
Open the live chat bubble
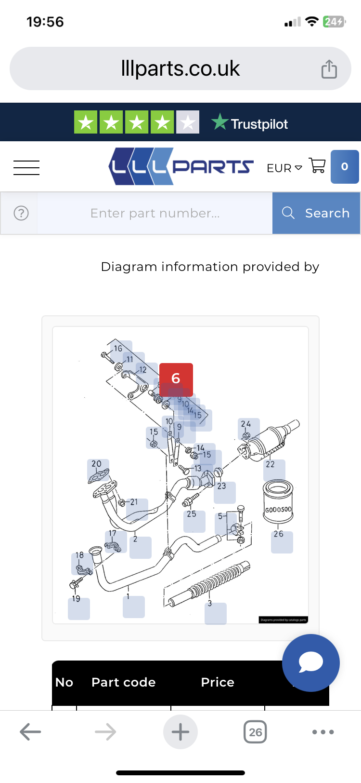[311, 663]
